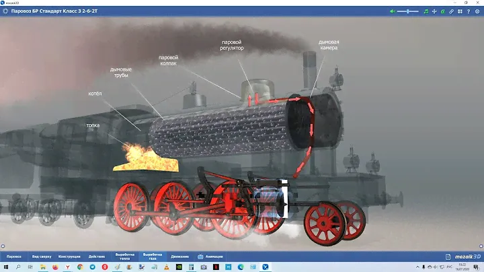This screenshot has width=484, height=272.
Task: Open the 'Движение' tab
Action: [x=179, y=257]
